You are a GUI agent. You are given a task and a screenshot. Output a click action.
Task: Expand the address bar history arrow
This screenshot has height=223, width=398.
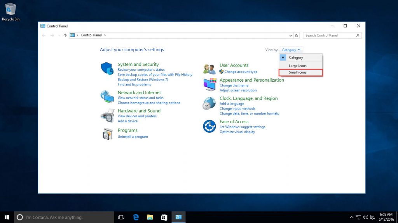point(290,35)
